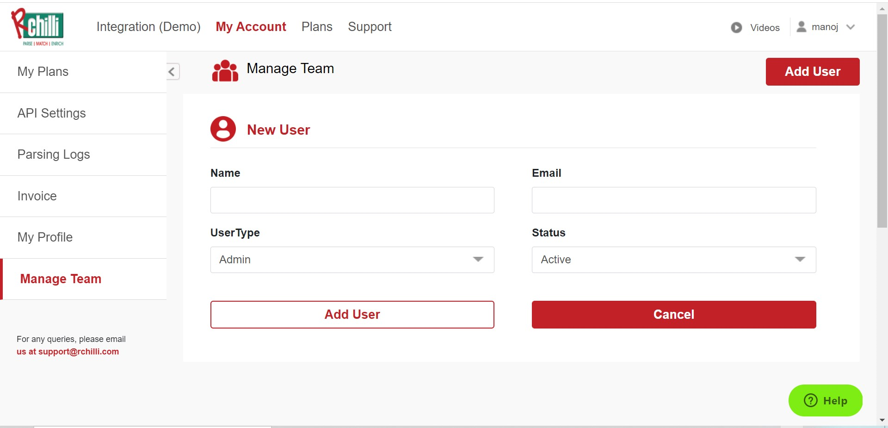Open the green Help widget
Image resolution: width=888 pixels, height=428 pixels.
click(825, 400)
